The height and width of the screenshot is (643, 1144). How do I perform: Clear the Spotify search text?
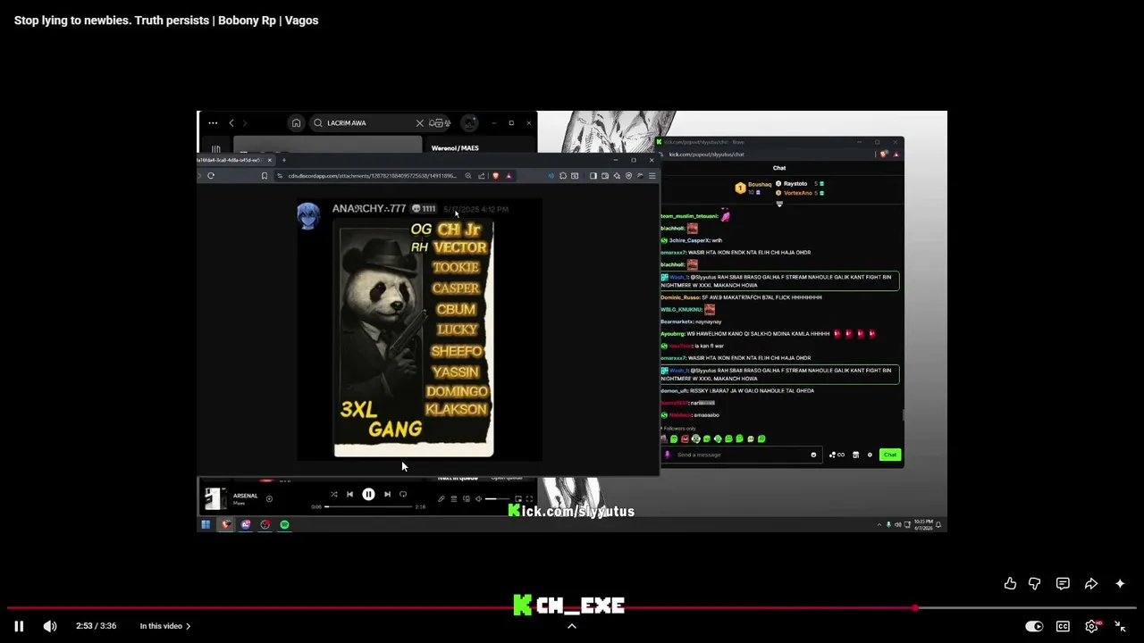pos(419,123)
